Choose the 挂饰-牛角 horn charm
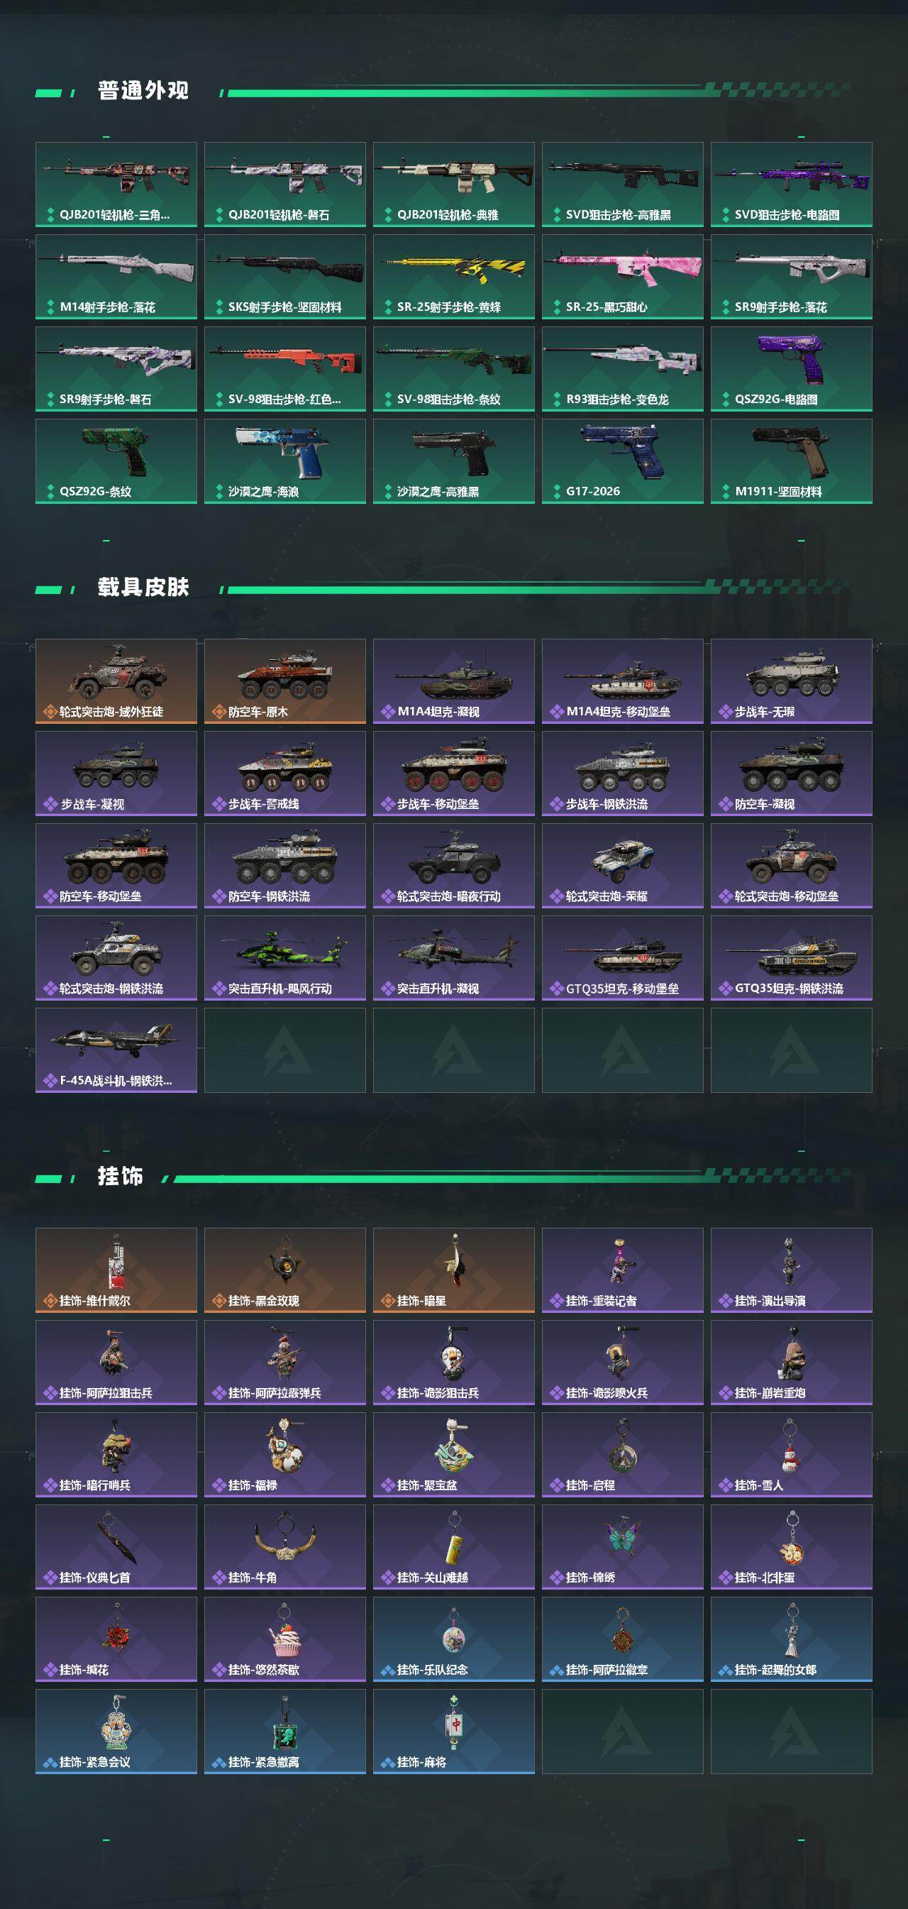 [284, 1547]
